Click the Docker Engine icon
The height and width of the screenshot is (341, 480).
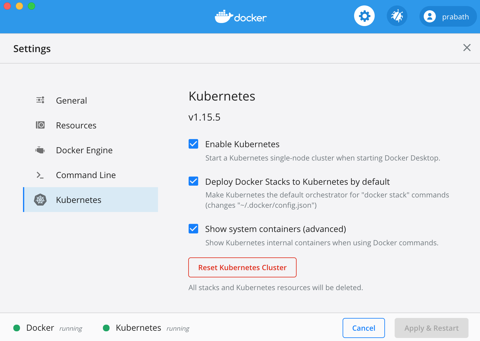(x=40, y=150)
